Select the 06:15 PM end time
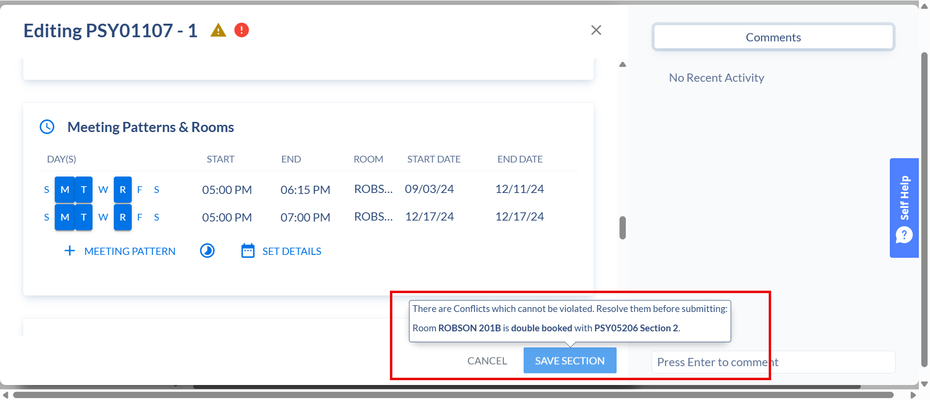Image resolution: width=930 pixels, height=400 pixels. click(x=305, y=190)
